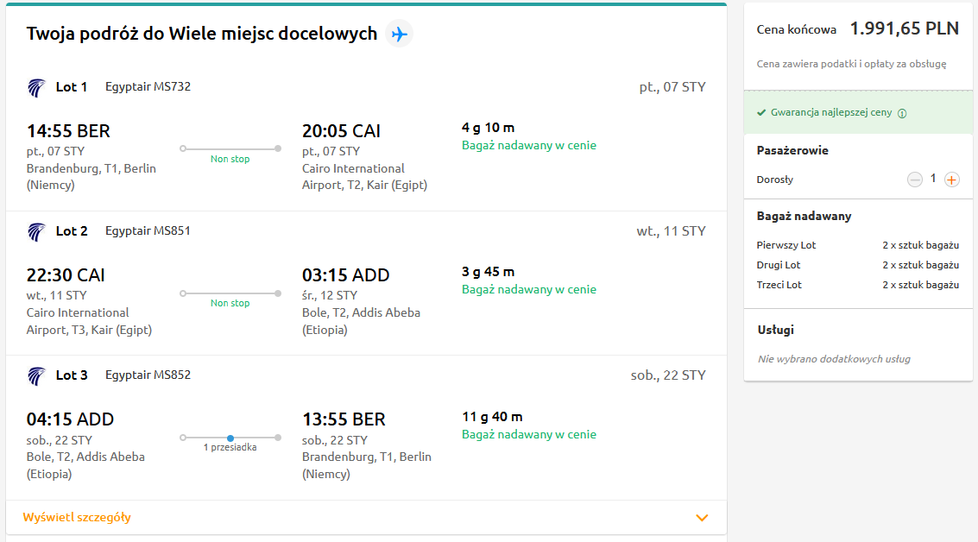Click the Non stop route line for Lot 2
Viewport: 978px width, 542px height.
click(x=230, y=293)
